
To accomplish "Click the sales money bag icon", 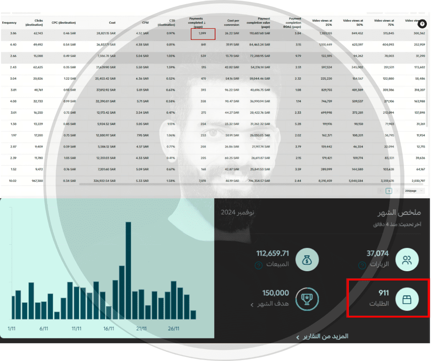I will pyautogui.click(x=307, y=260).
